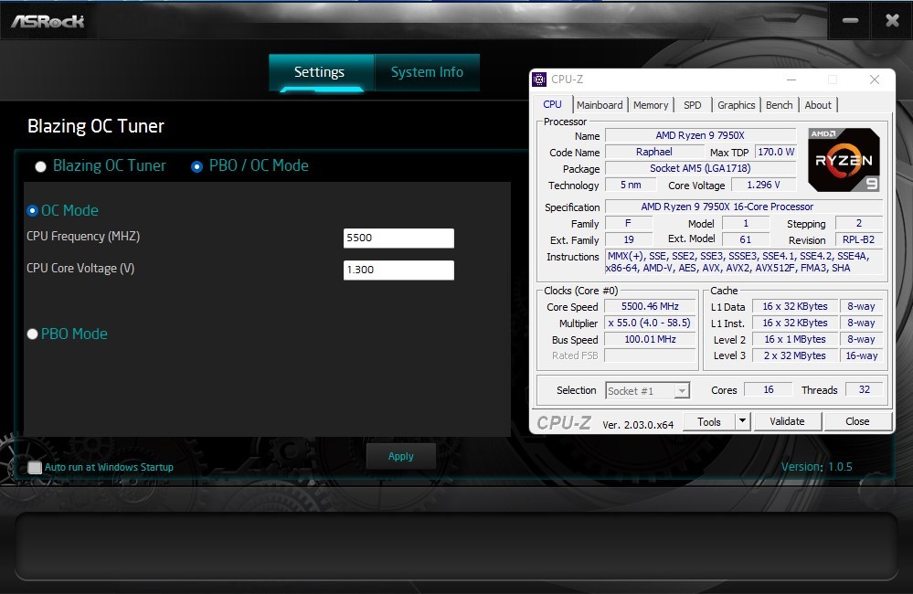The width and height of the screenshot is (913, 594).
Task: Open the Socket #1 selection dropdown
Action: point(647,391)
